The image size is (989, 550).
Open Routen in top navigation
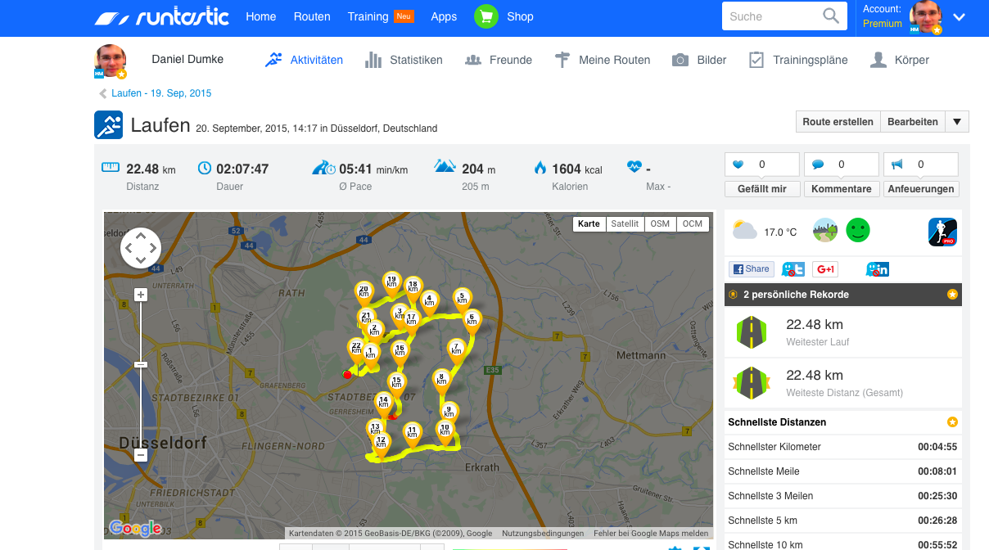pos(312,16)
